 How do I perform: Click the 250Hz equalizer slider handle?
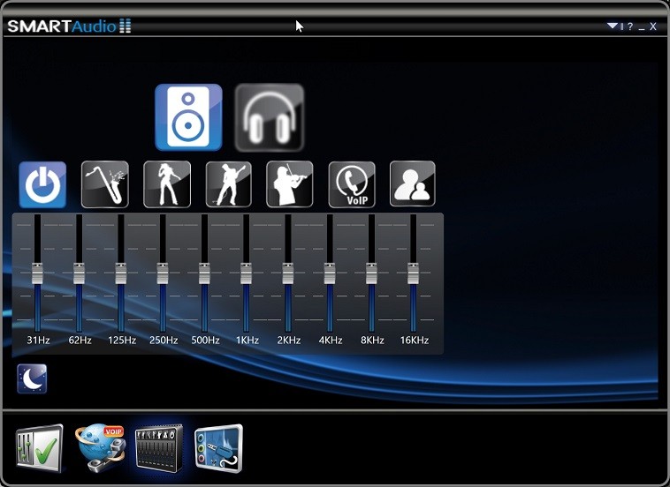(163, 273)
